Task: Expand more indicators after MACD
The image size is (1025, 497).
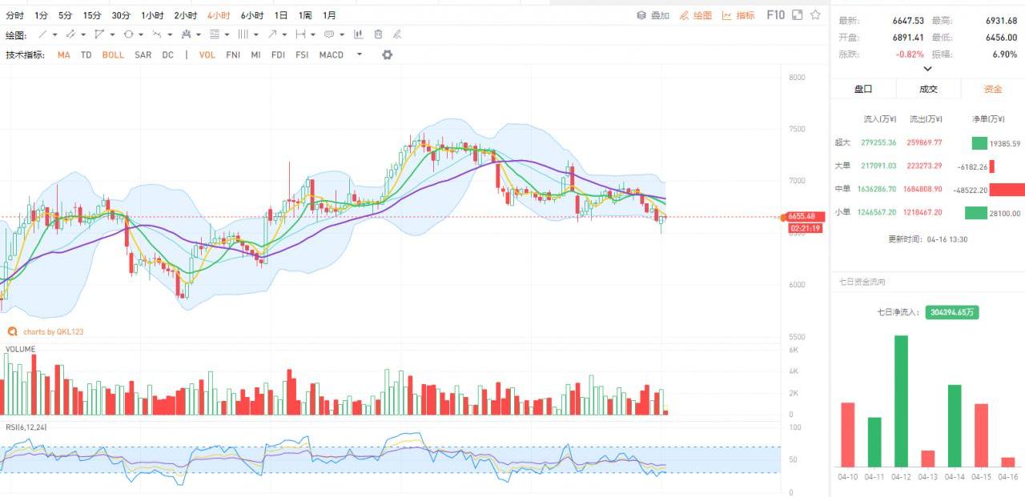Action: tap(359, 55)
